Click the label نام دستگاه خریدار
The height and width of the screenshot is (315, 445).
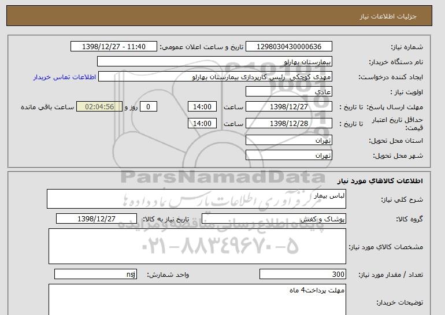click(x=396, y=62)
